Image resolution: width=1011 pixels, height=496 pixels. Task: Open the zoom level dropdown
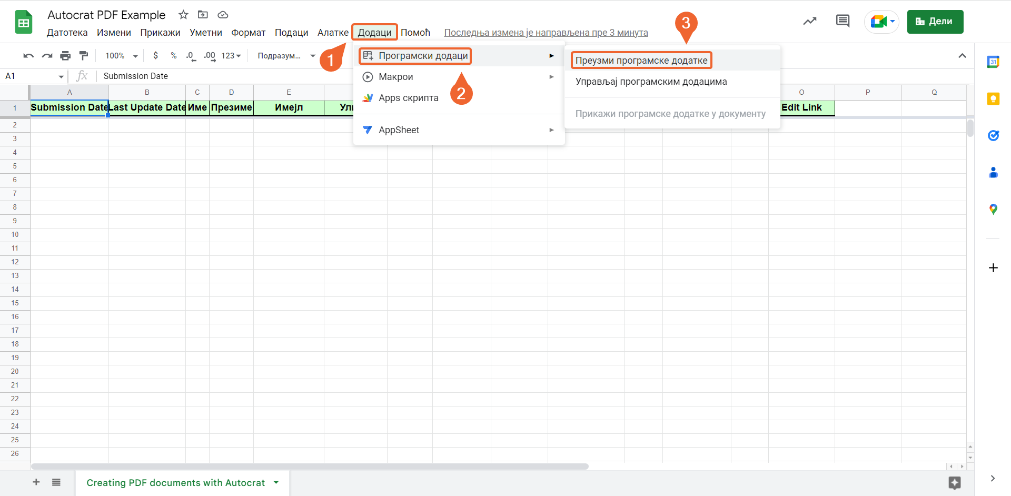tap(121, 56)
